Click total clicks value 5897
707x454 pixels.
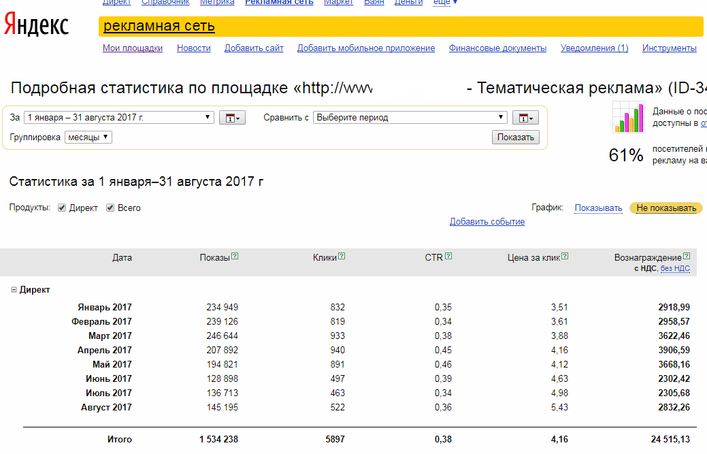pos(335,440)
